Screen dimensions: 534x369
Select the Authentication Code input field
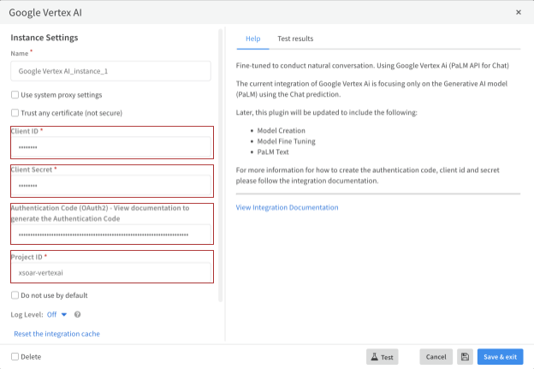110,234
